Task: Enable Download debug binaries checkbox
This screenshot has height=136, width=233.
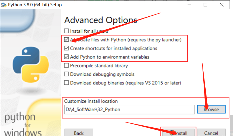Action: click(x=67, y=83)
